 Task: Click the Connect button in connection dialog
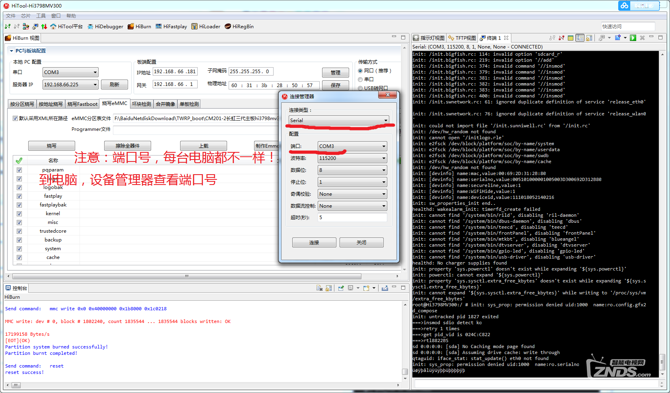pos(314,242)
